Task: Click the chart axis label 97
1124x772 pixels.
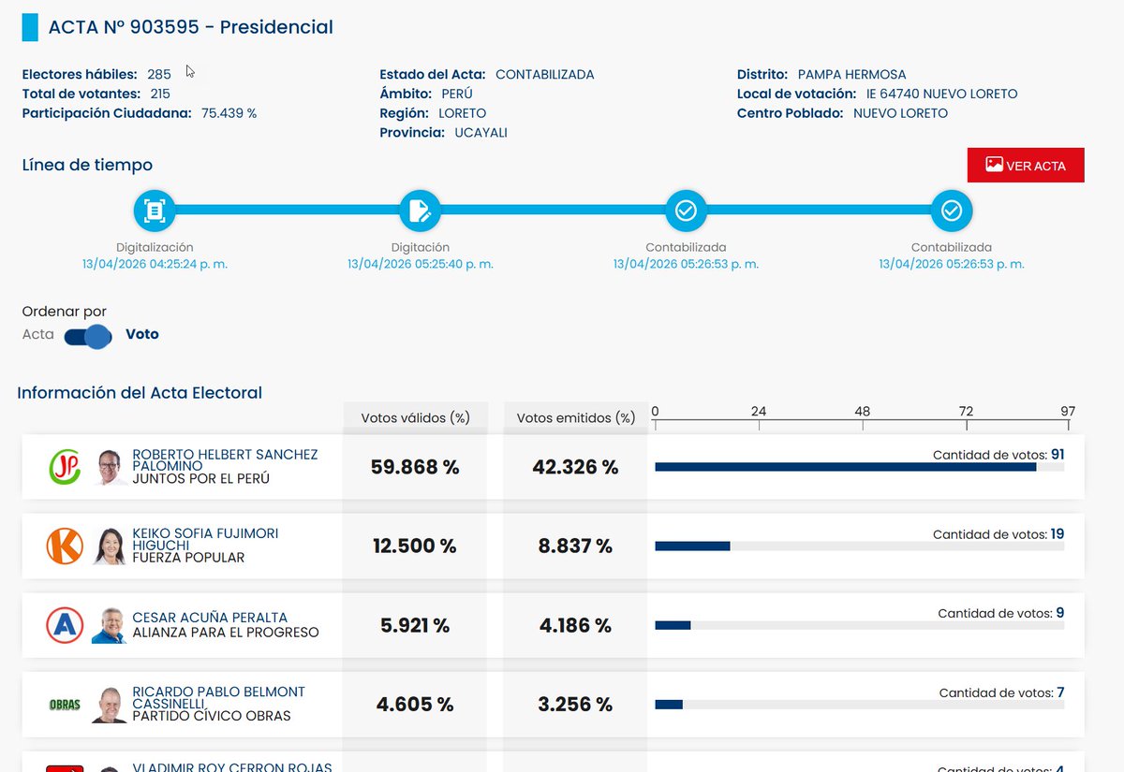Action: (1068, 412)
